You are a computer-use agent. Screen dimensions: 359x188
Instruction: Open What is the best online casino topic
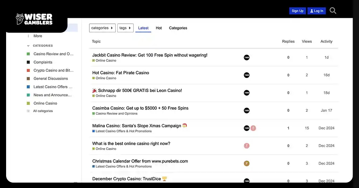click(x=131, y=143)
